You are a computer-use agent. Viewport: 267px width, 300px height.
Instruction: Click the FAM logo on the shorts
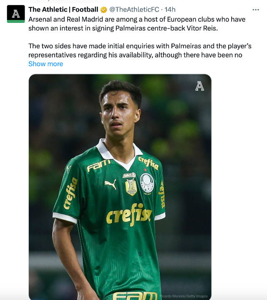(x=135, y=296)
